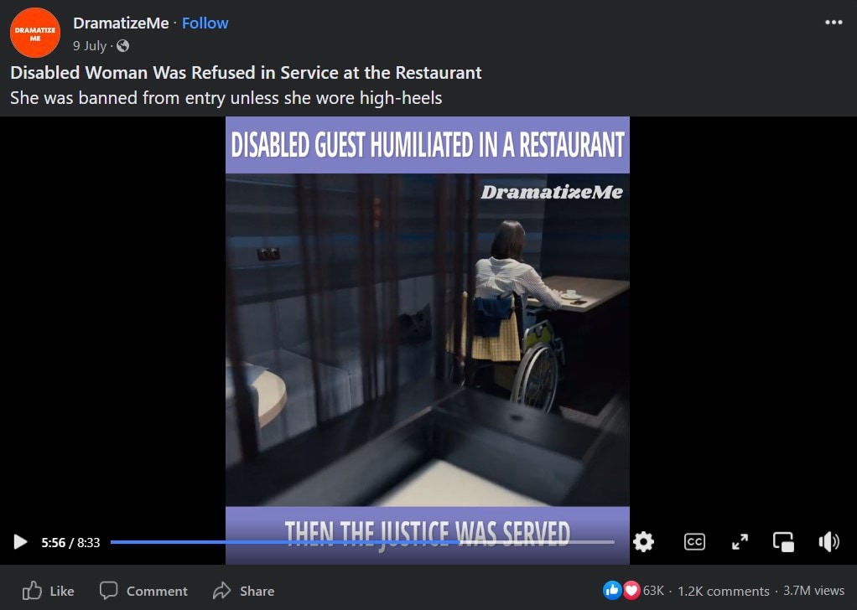Expand video to fullscreen
The height and width of the screenshot is (610, 857).
tap(740, 542)
